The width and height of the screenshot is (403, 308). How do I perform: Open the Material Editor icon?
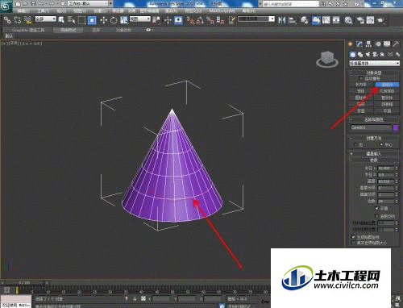click(x=348, y=20)
